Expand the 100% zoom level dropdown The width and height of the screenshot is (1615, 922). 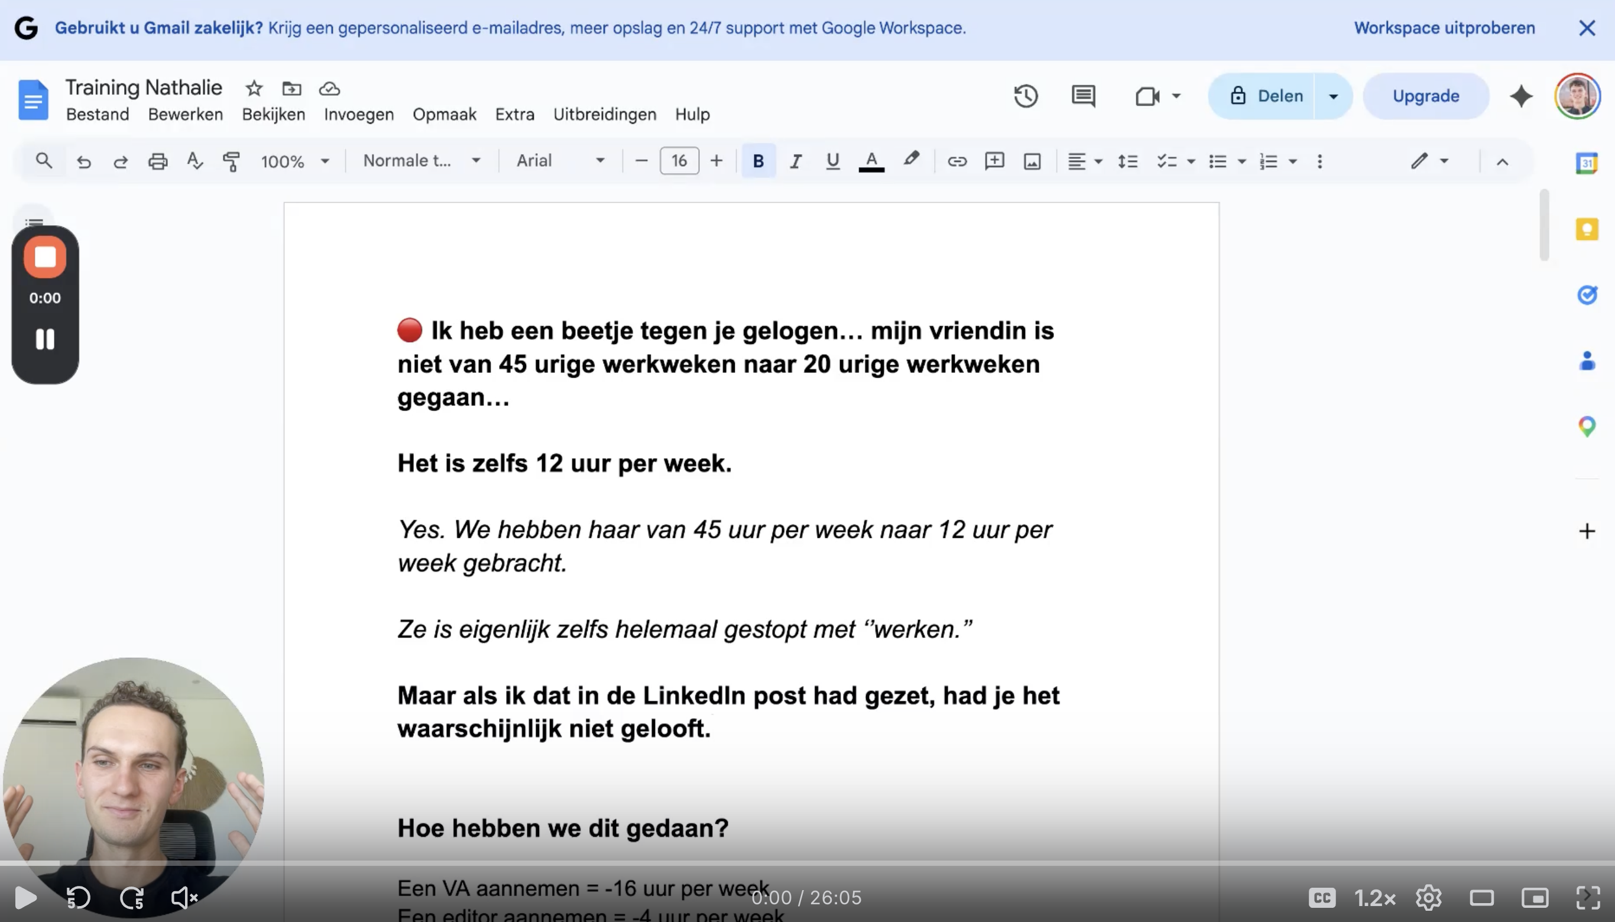coord(295,161)
